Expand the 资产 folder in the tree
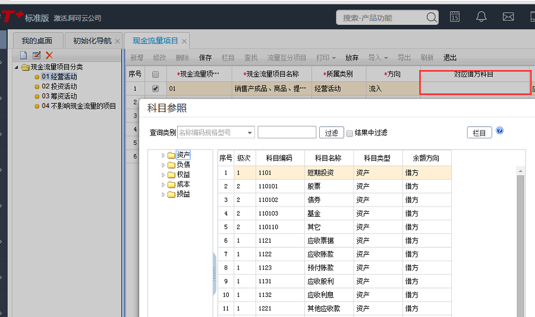Screen dimensions: 535x317 click(x=164, y=156)
